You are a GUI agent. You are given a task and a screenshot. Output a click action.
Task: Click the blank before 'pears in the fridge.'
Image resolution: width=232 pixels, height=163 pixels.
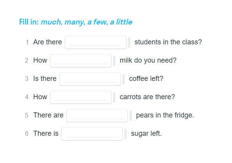tap(97, 116)
